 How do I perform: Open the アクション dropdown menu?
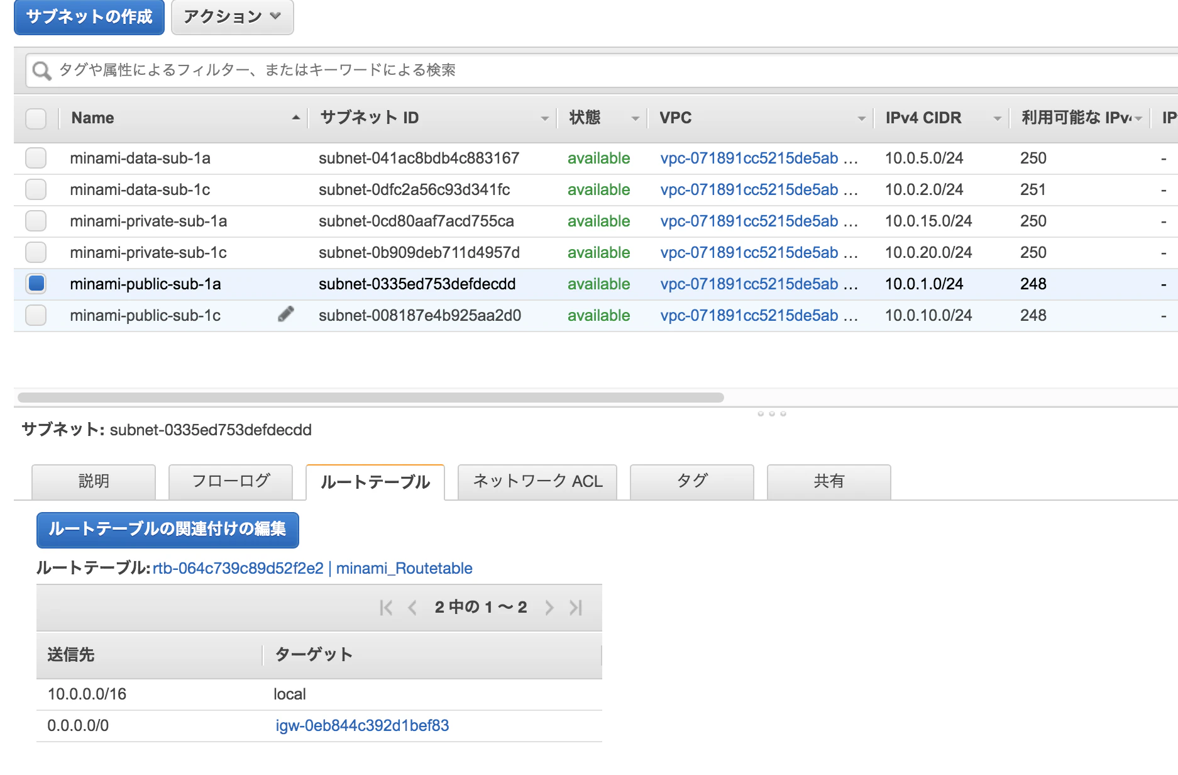[233, 16]
